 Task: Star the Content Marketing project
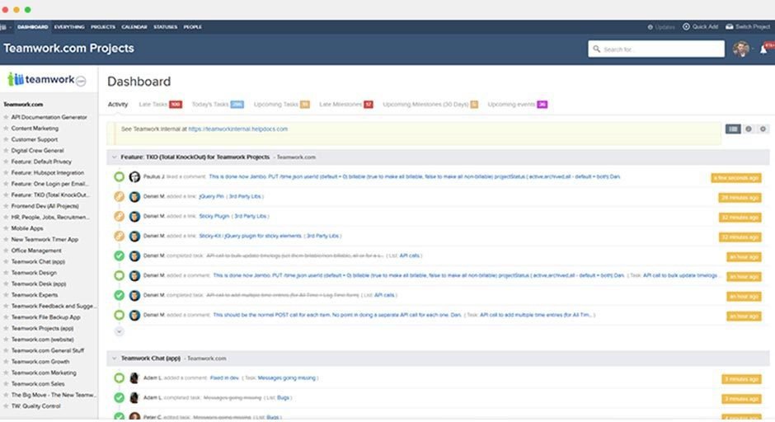(6, 129)
